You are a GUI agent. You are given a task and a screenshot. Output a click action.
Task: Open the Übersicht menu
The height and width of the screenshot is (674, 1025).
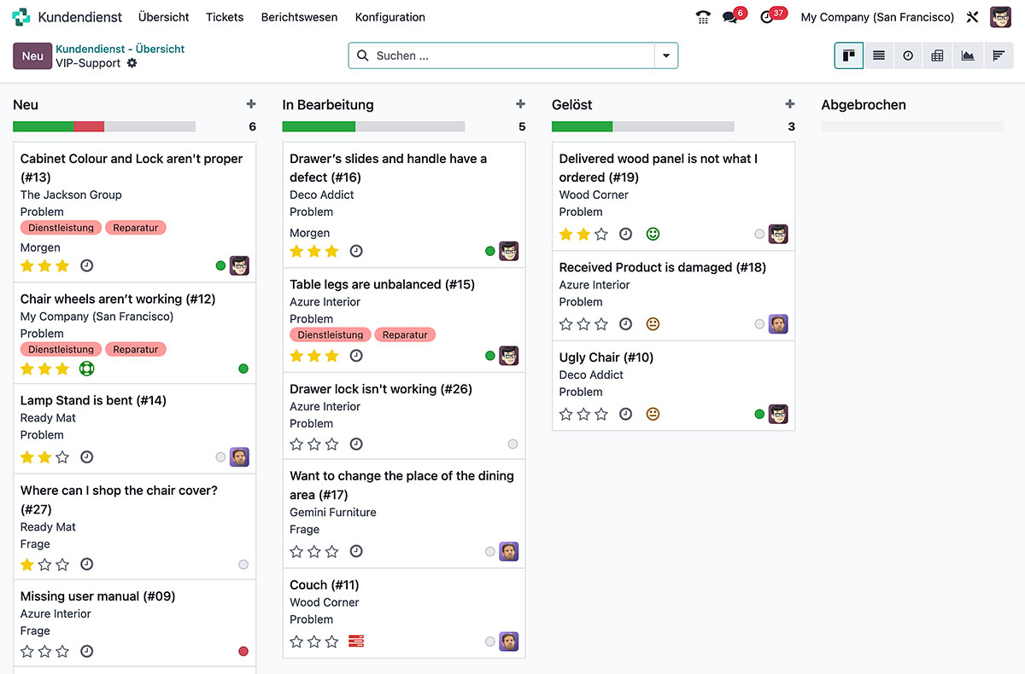click(163, 17)
